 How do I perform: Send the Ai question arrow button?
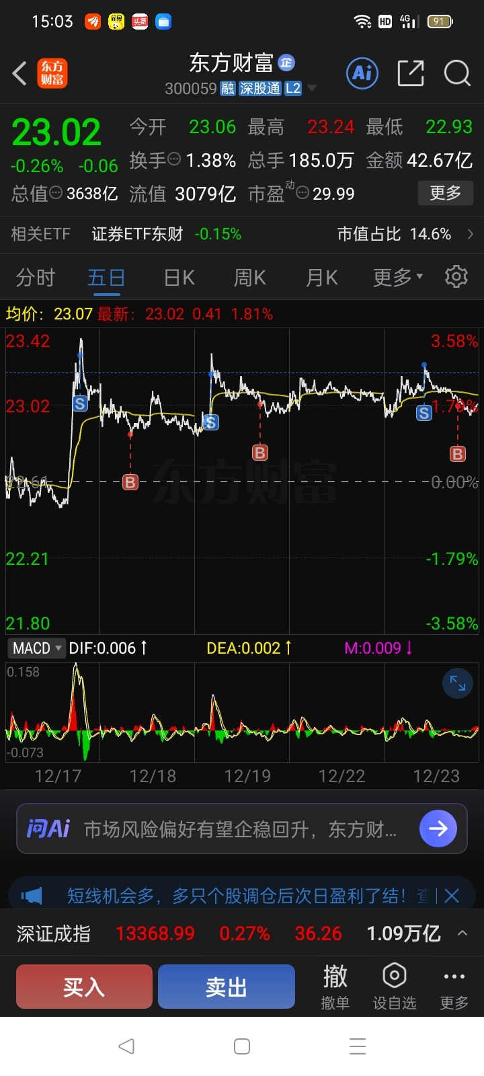(438, 829)
